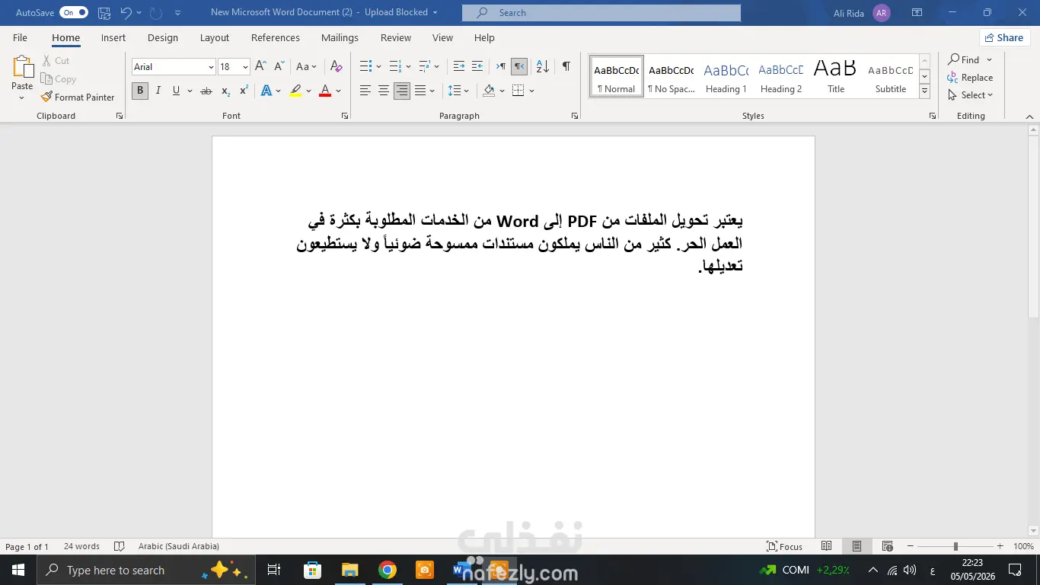This screenshot has height=585, width=1040.
Task: Open line and paragraph spacing menu
Action: tap(459, 91)
